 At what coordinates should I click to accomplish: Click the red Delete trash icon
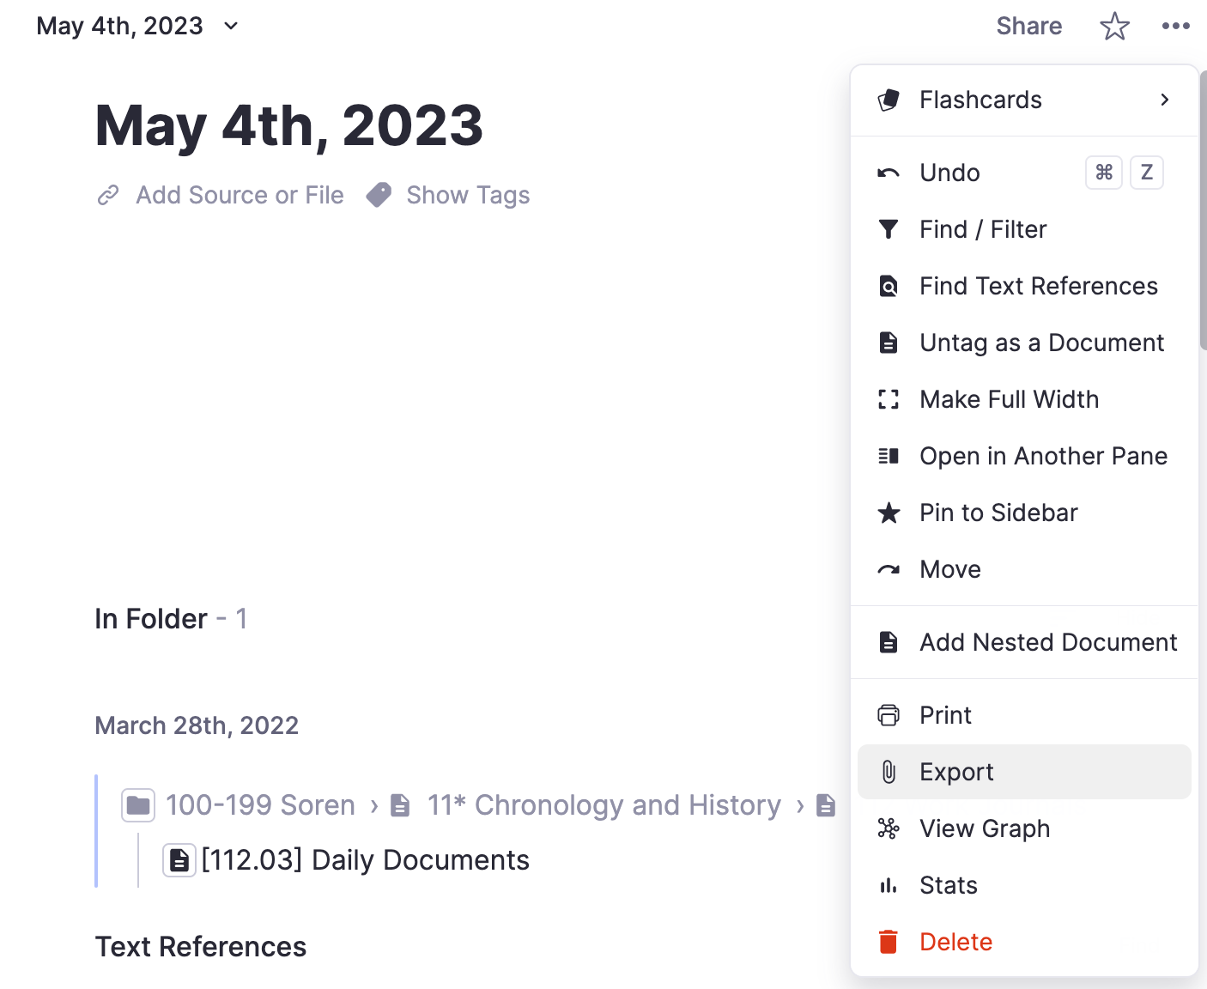(x=889, y=942)
